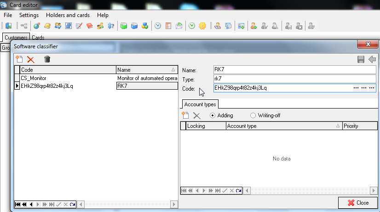Click the add user icon with green plus

pos(254,26)
